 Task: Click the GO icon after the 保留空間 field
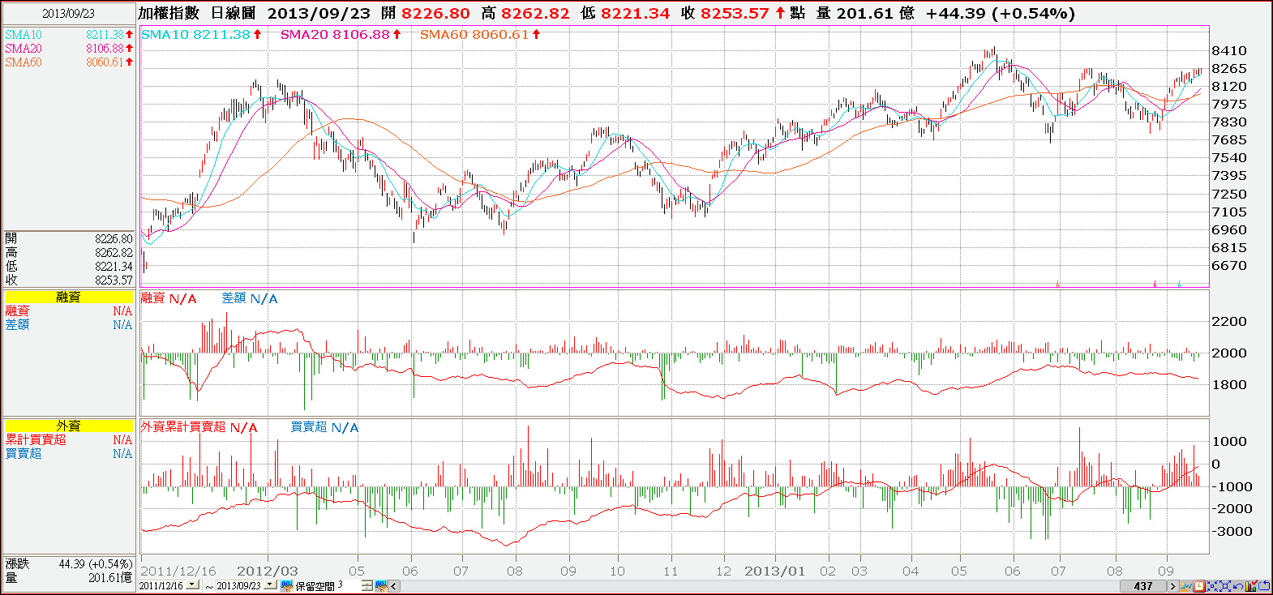380,585
